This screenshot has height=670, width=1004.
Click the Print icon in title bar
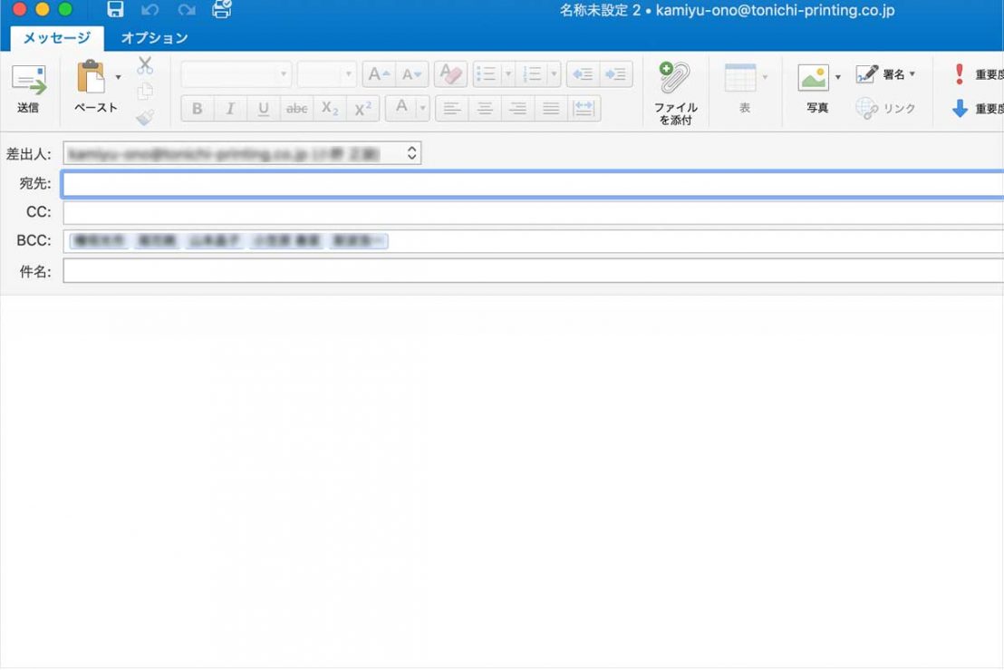coord(221,10)
